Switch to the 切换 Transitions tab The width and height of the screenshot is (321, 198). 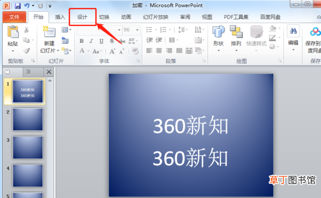[104, 17]
